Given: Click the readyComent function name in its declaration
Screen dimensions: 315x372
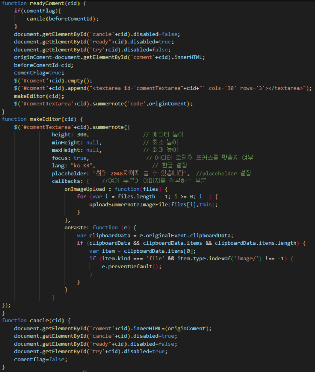Looking at the screenshot, I should (x=47, y=3).
